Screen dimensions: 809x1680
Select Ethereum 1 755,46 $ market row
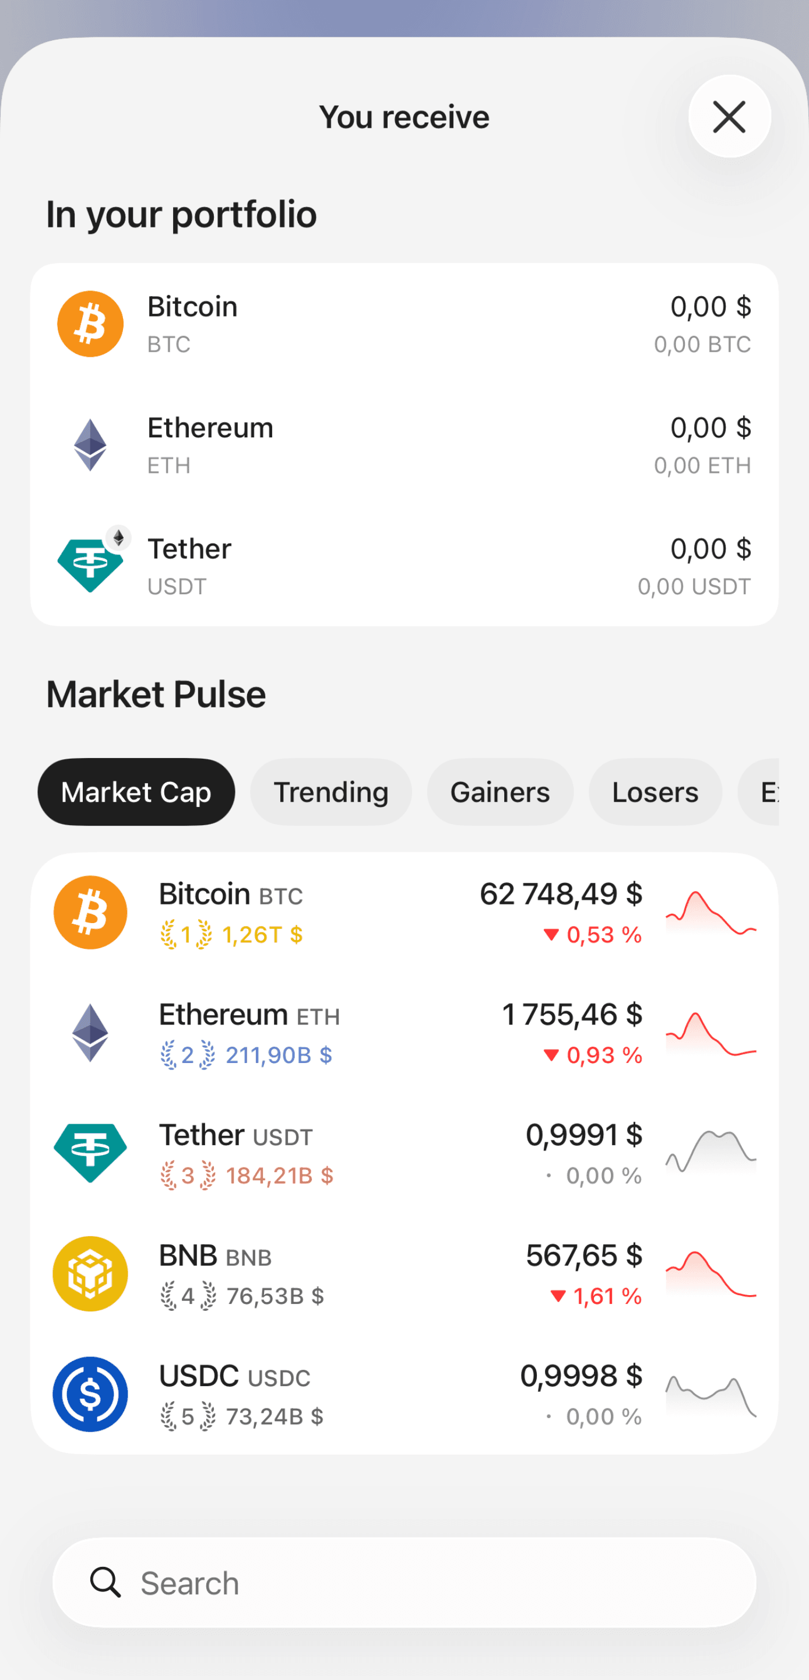(x=404, y=1033)
